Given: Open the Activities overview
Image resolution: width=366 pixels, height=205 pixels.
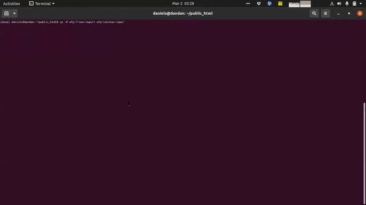Looking at the screenshot, I should click(11, 3).
